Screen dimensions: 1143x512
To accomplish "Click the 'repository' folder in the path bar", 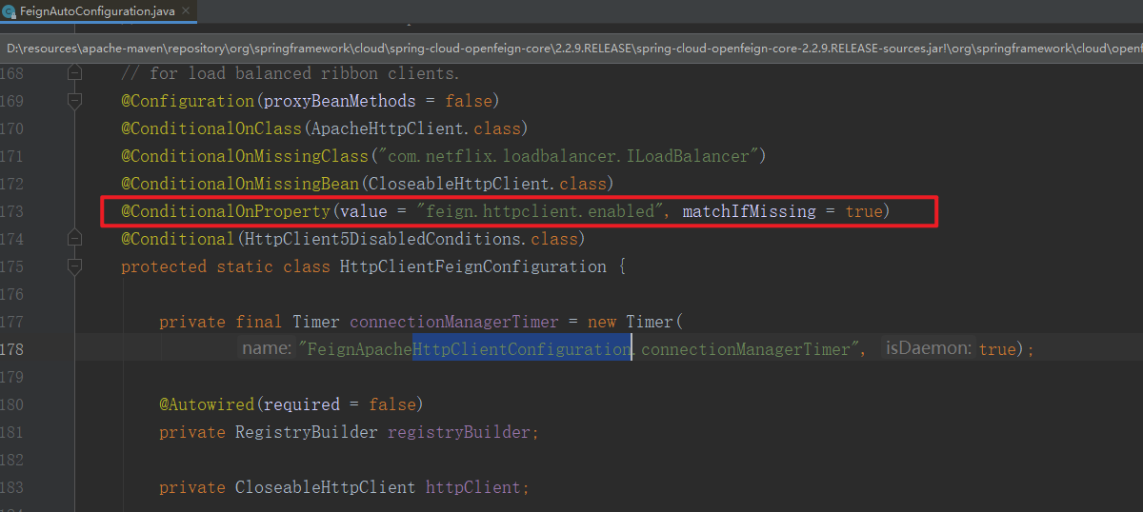I will click(201, 48).
